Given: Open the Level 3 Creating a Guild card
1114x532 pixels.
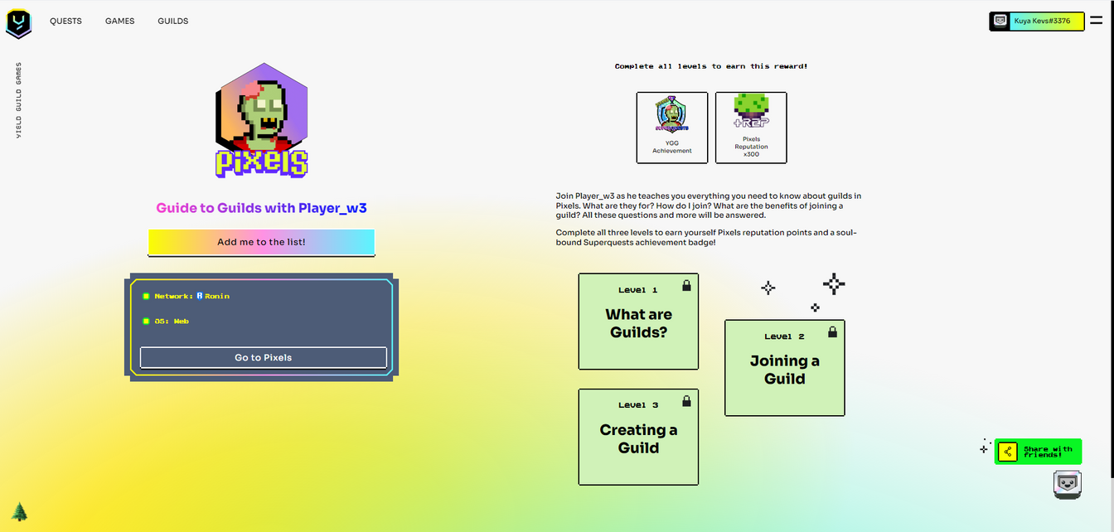Looking at the screenshot, I should tap(638, 437).
